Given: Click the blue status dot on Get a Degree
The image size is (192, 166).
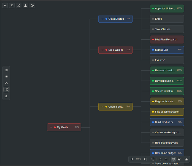Looking at the screenshot, I should tap(106, 19).
